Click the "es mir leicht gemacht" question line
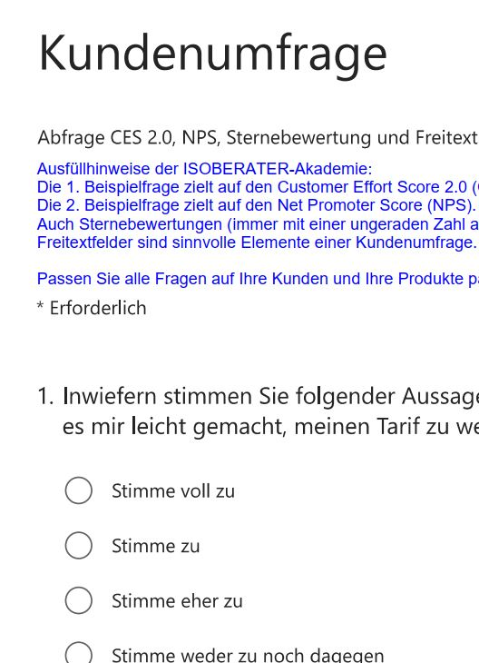Image resolution: width=479 pixels, height=663 pixels. pos(270,426)
